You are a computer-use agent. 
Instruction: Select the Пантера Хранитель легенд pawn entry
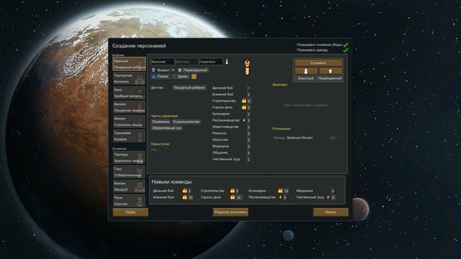pos(130,158)
